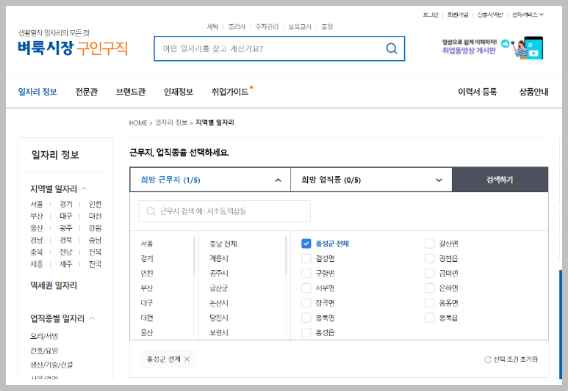
Task: Select 계룡시 in the city list
Action: click(219, 259)
